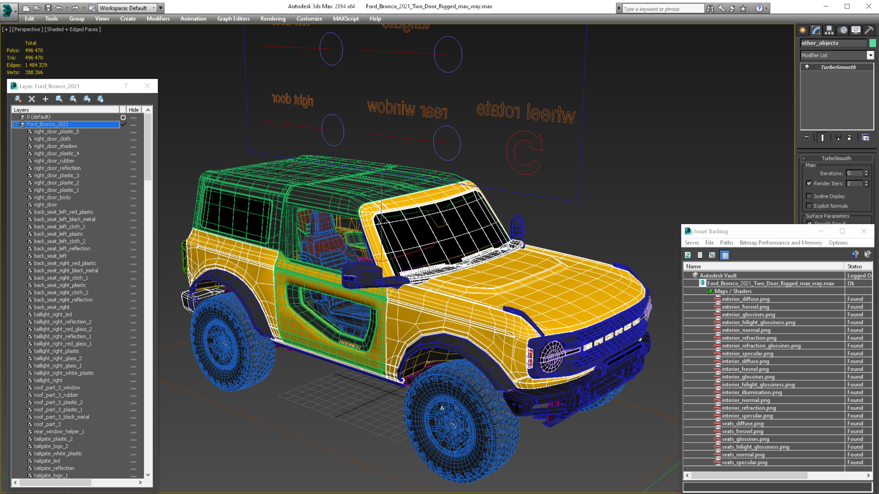Click the Undo arrow icon

[60, 8]
